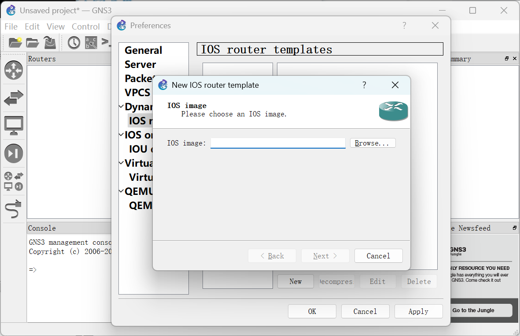Click Edit button in IOS templates
This screenshot has height=336, width=520.
(378, 281)
